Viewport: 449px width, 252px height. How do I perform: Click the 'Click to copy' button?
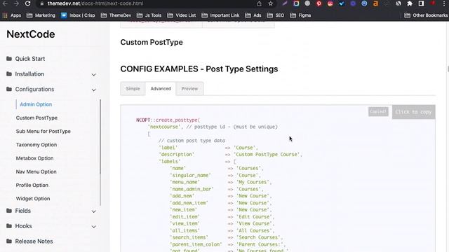point(413,112)
